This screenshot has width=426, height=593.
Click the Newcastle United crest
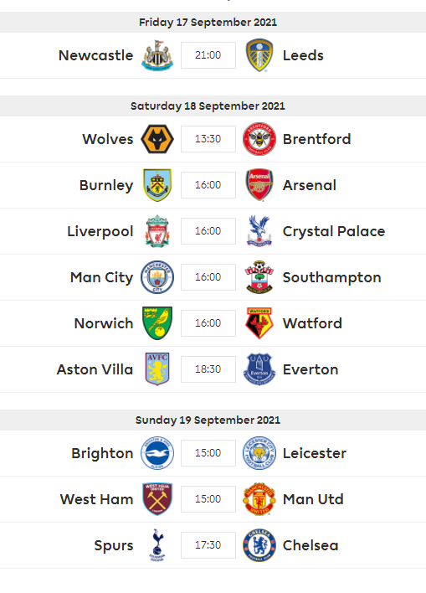click(157, 55)
